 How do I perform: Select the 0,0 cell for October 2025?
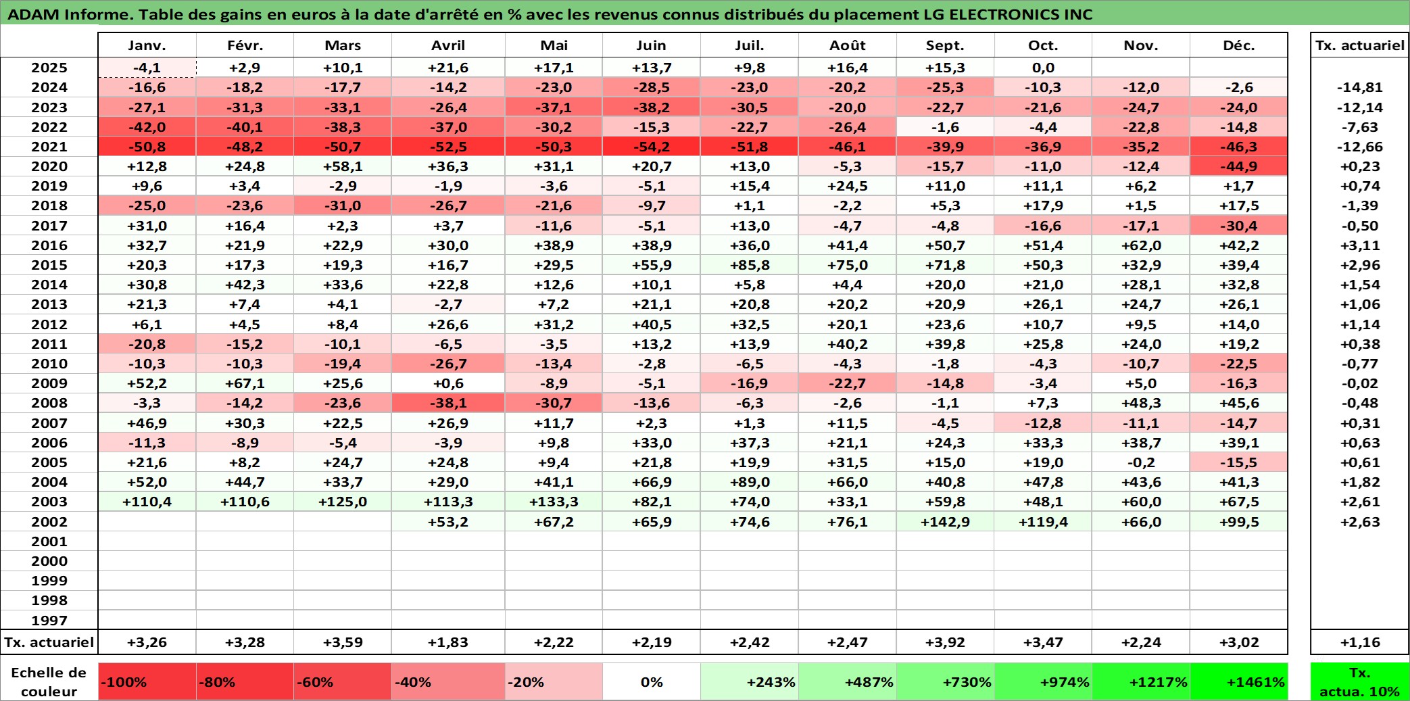(x=1043, y=68)
